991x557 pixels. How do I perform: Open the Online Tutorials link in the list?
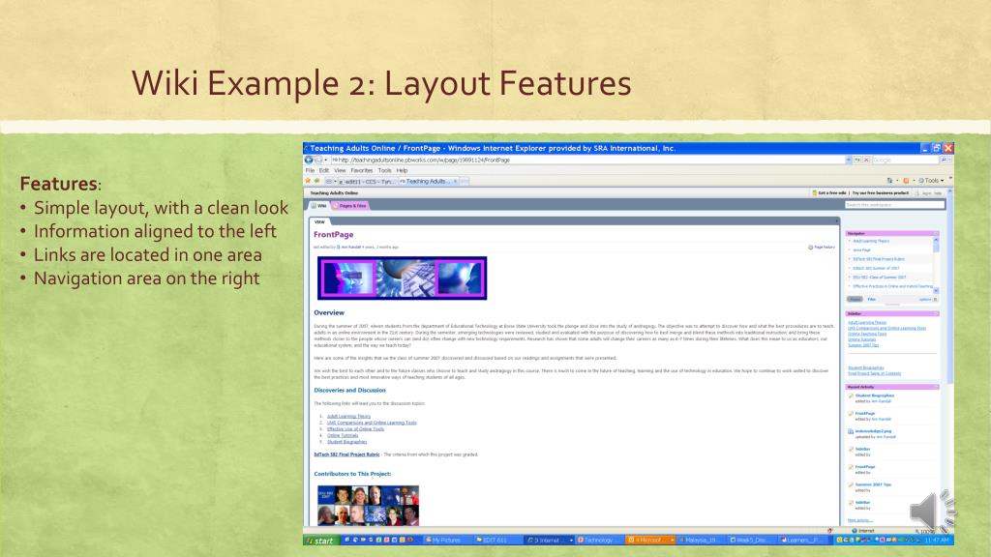pyautogui.click(x=343, y=435)
